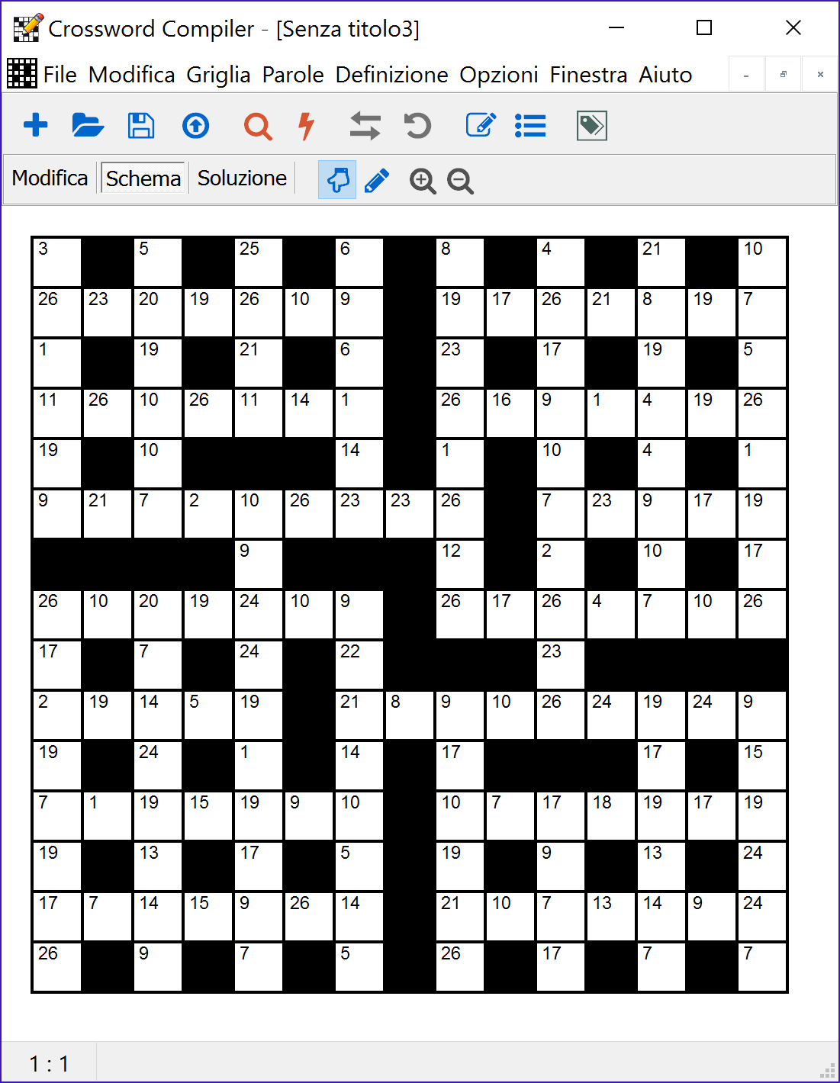This screenshot has height=1083, width=840.
Task: Switch to the Modifica view tab
Action: [x=50, y=178]
